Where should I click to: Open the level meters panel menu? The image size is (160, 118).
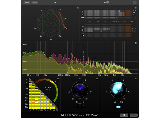(x=136, y=8)
